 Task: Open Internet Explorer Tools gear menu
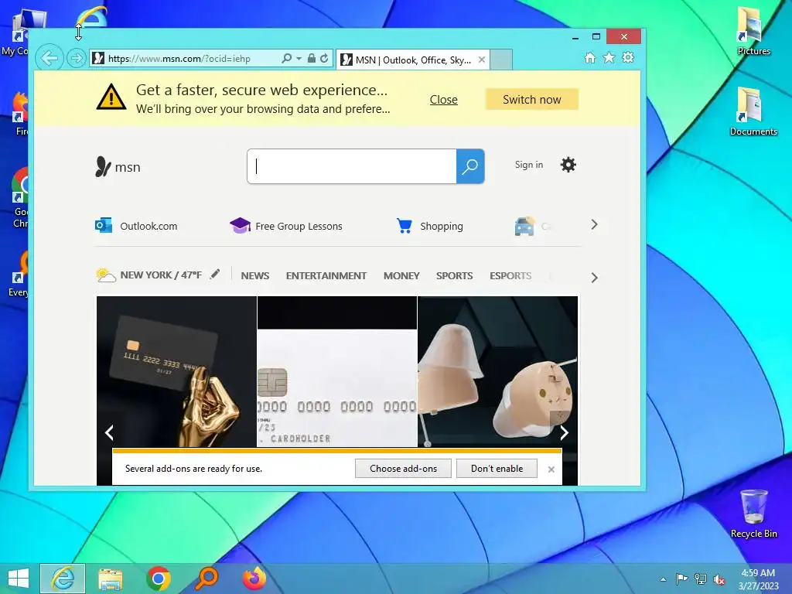[x=628, y=57]
